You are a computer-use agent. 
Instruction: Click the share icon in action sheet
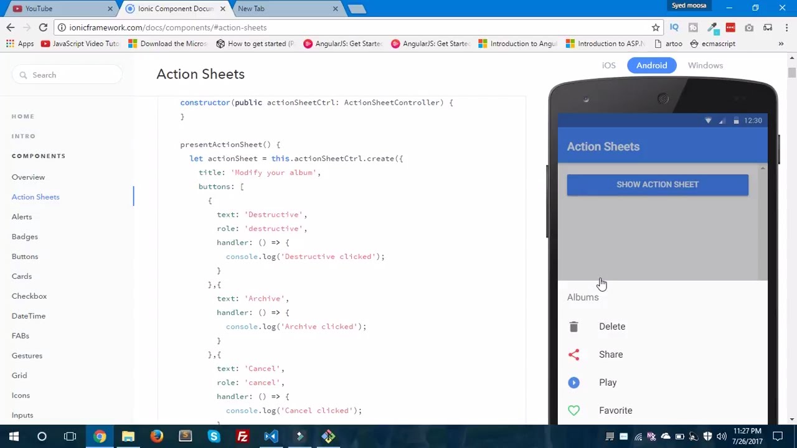click(573, 355)
